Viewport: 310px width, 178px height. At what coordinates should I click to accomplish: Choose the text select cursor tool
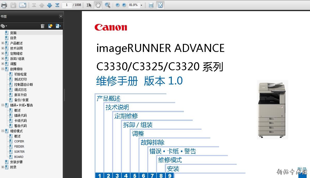pos(89,5)
